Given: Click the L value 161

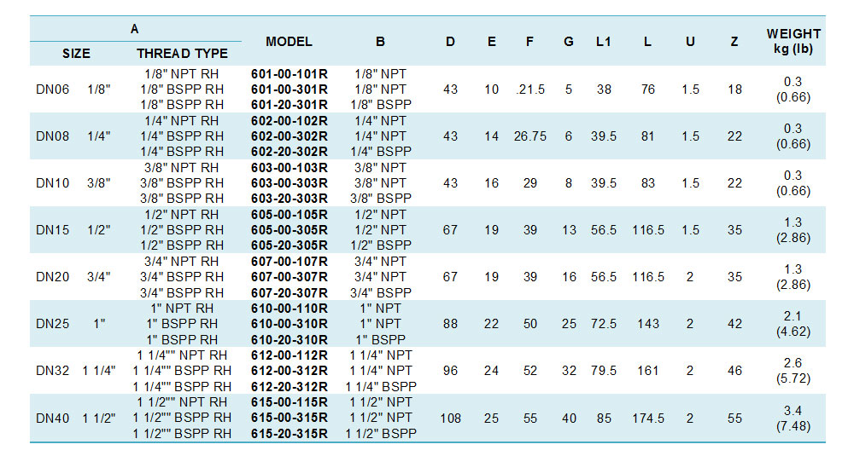Looking at the screenshot, I should (648, 371).
